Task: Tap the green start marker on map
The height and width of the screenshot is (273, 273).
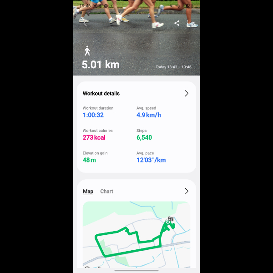Action: tap(167, 222)
